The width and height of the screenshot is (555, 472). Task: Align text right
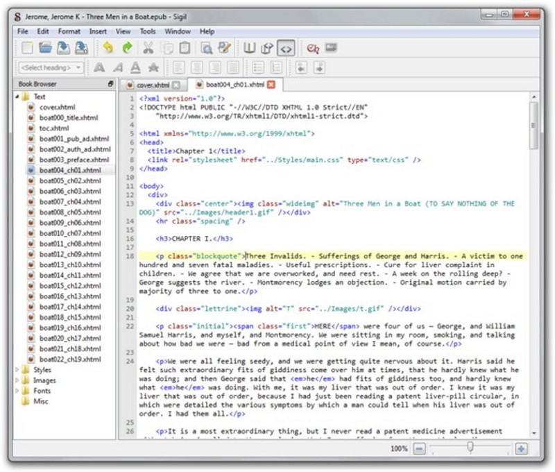point(215,67)
